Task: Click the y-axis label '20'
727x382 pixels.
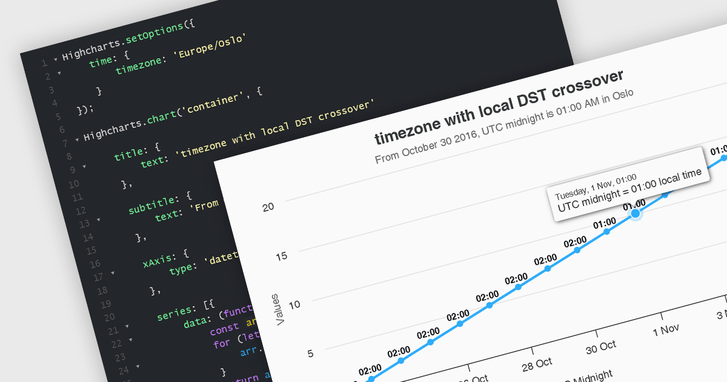Action: 267,206
